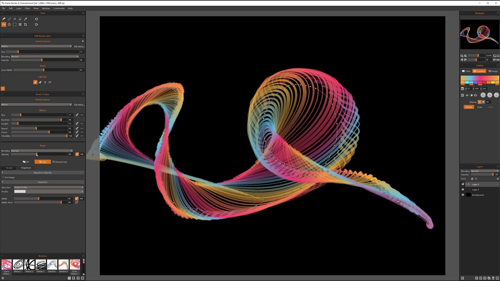Open the Layer menu
This screenshot has width=500, height=281.
pos(18,8)
